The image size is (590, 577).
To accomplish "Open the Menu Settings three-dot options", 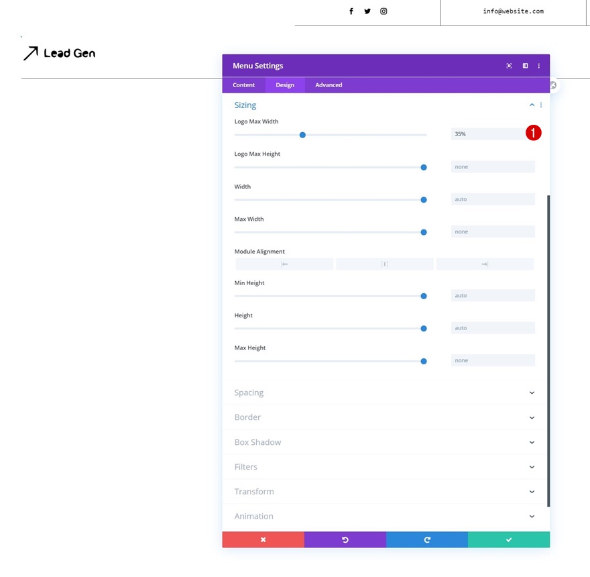I will coord(538,66).
